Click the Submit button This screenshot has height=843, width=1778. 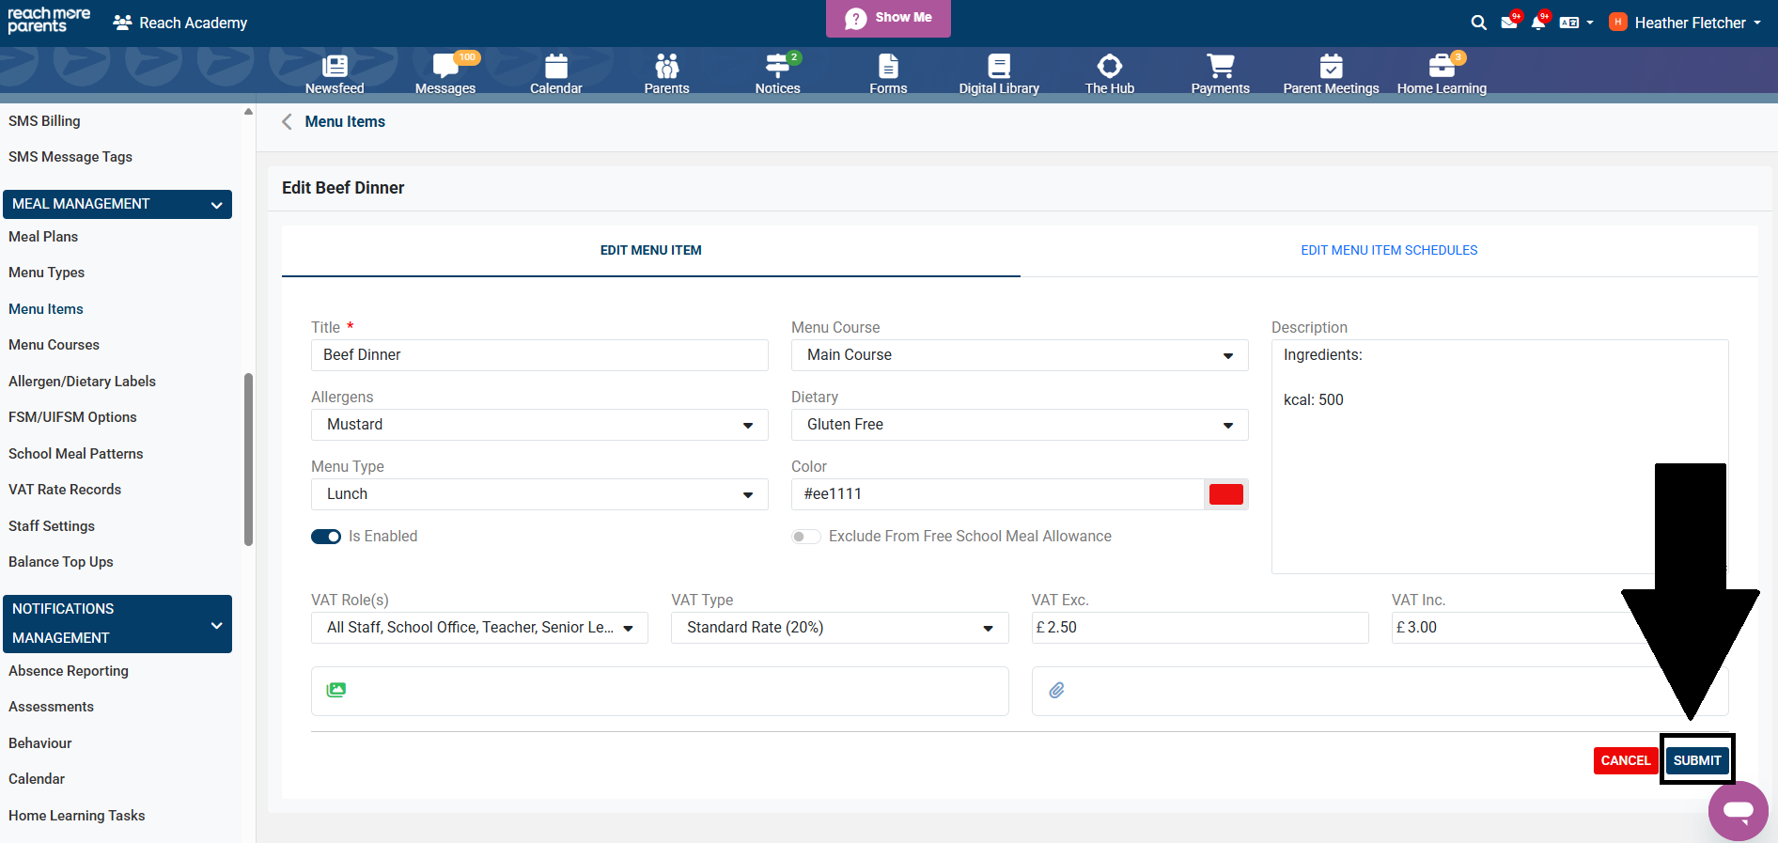[x=1696, y=760]
